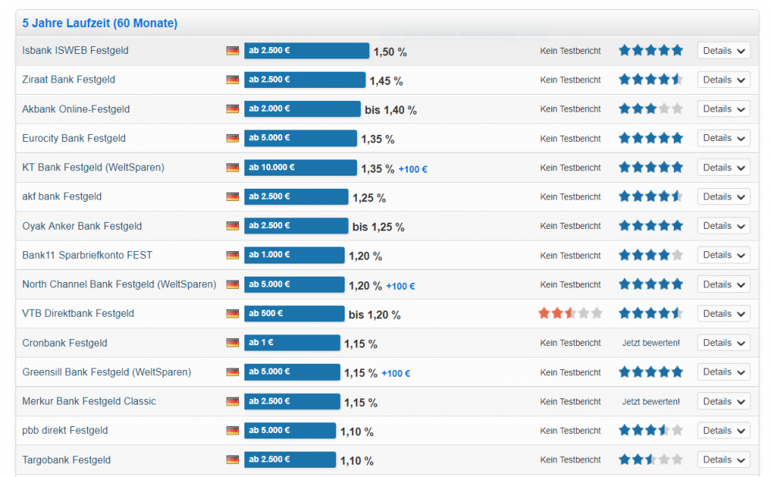The image size is (771, 477).
Task: Open the Isbank ISWEB Festgeld link
Action: (x=76, y=50)
